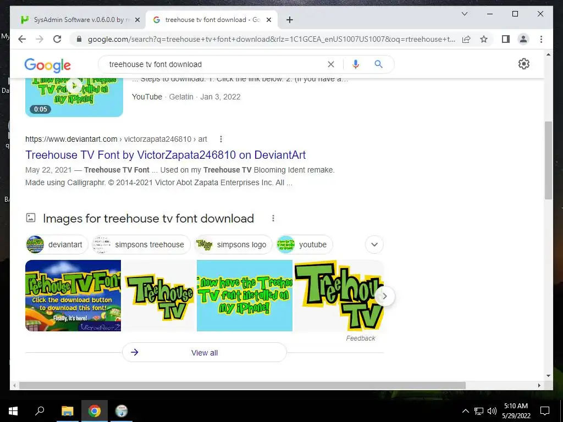Click inside the Google search field
Screen dimensions: 563x422
tap(216, 64)
